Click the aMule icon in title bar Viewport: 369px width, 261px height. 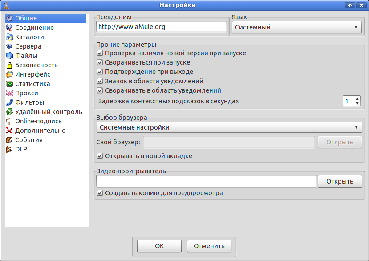[6, 5]
